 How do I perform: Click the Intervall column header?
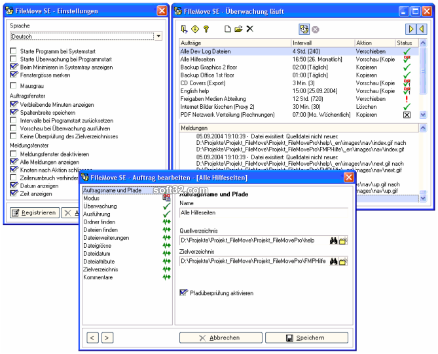pos(323,43)
